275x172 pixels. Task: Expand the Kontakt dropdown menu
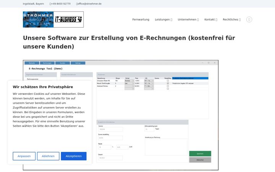tap(210, 19)
